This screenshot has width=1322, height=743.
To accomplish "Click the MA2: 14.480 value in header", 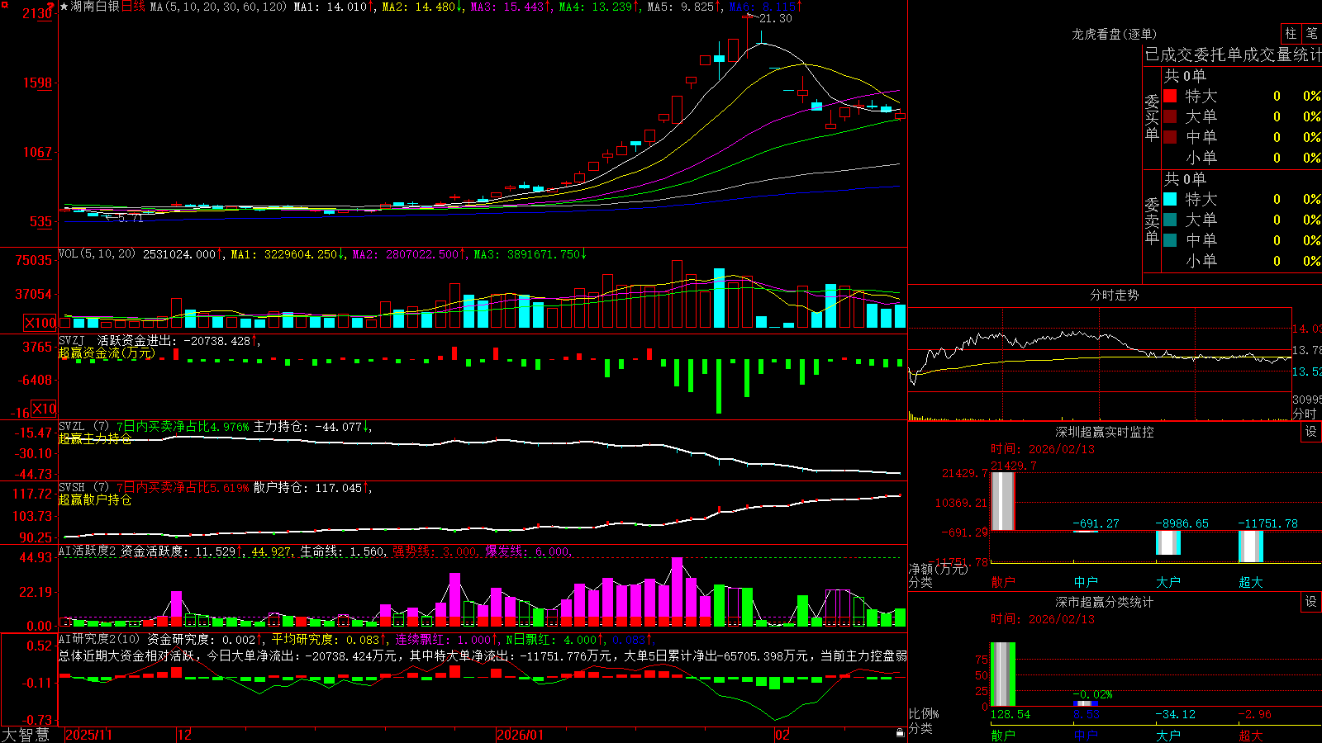I will pos(422,7).
